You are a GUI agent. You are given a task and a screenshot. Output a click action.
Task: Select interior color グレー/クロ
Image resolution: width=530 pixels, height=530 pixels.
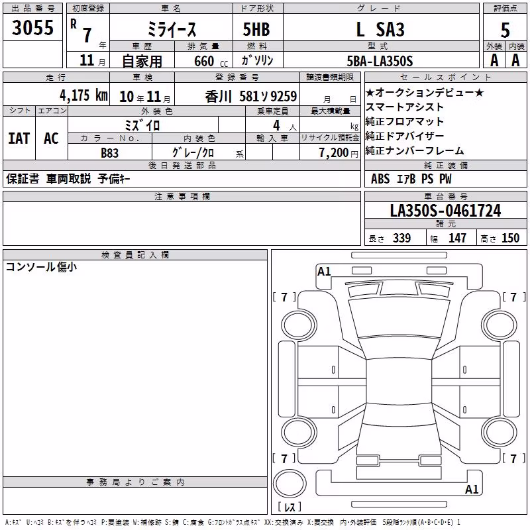pos(193,152)
